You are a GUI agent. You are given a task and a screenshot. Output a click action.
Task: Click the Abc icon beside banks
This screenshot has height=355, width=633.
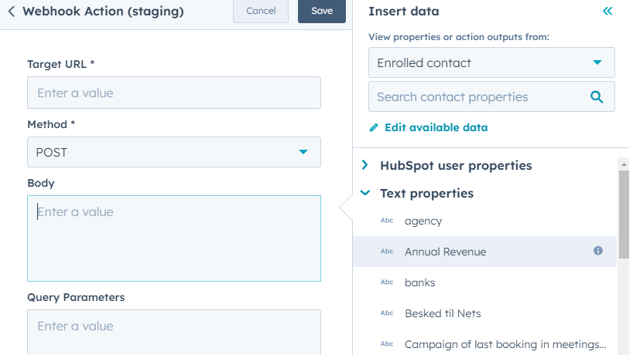click(x=387, y=282)
